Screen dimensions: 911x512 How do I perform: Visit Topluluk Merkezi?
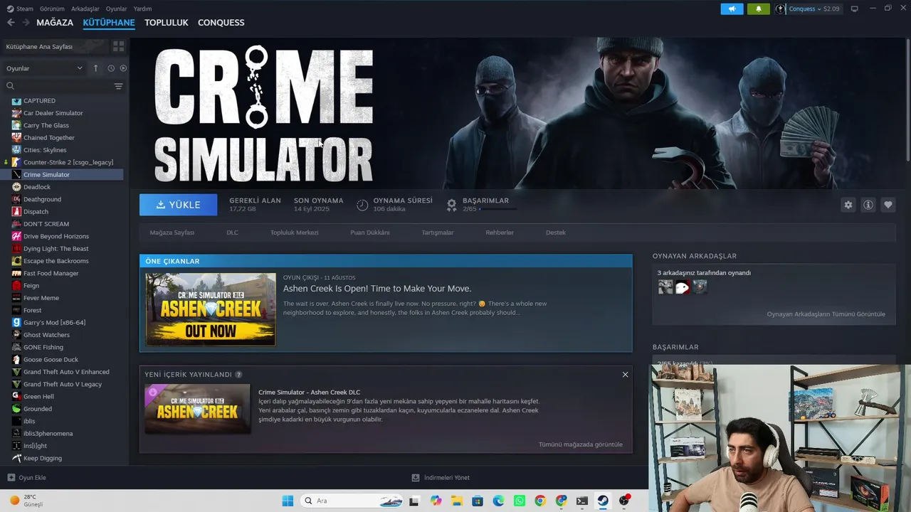[x=294, y=233]
